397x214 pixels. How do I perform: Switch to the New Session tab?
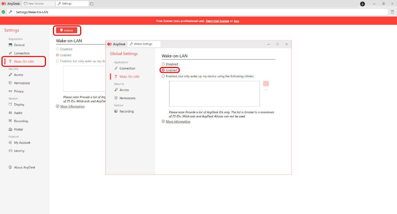point(38,4)
